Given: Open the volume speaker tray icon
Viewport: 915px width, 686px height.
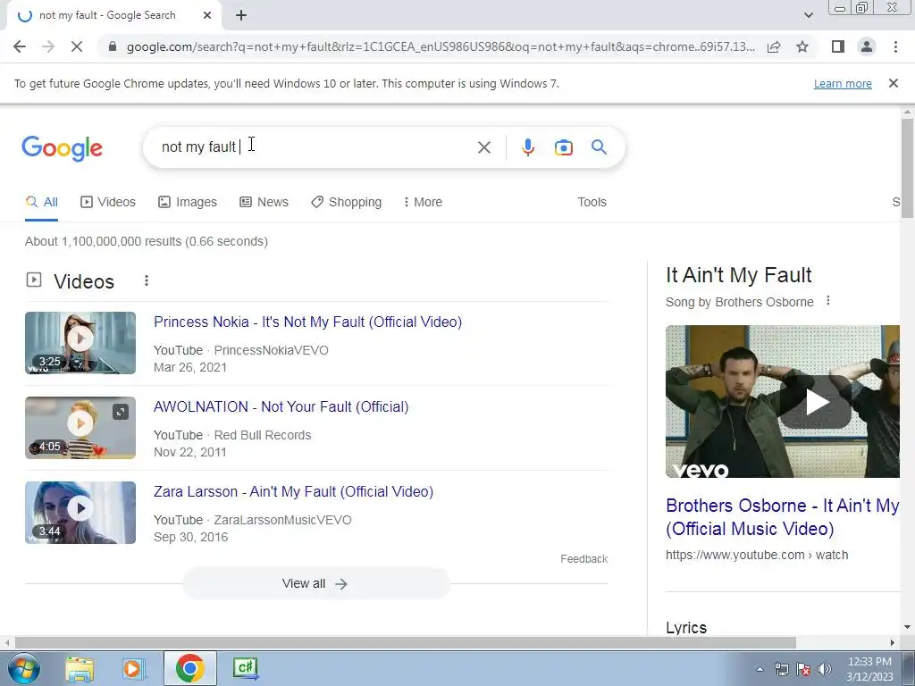Looking at the screenshot, I should [824, 669].
